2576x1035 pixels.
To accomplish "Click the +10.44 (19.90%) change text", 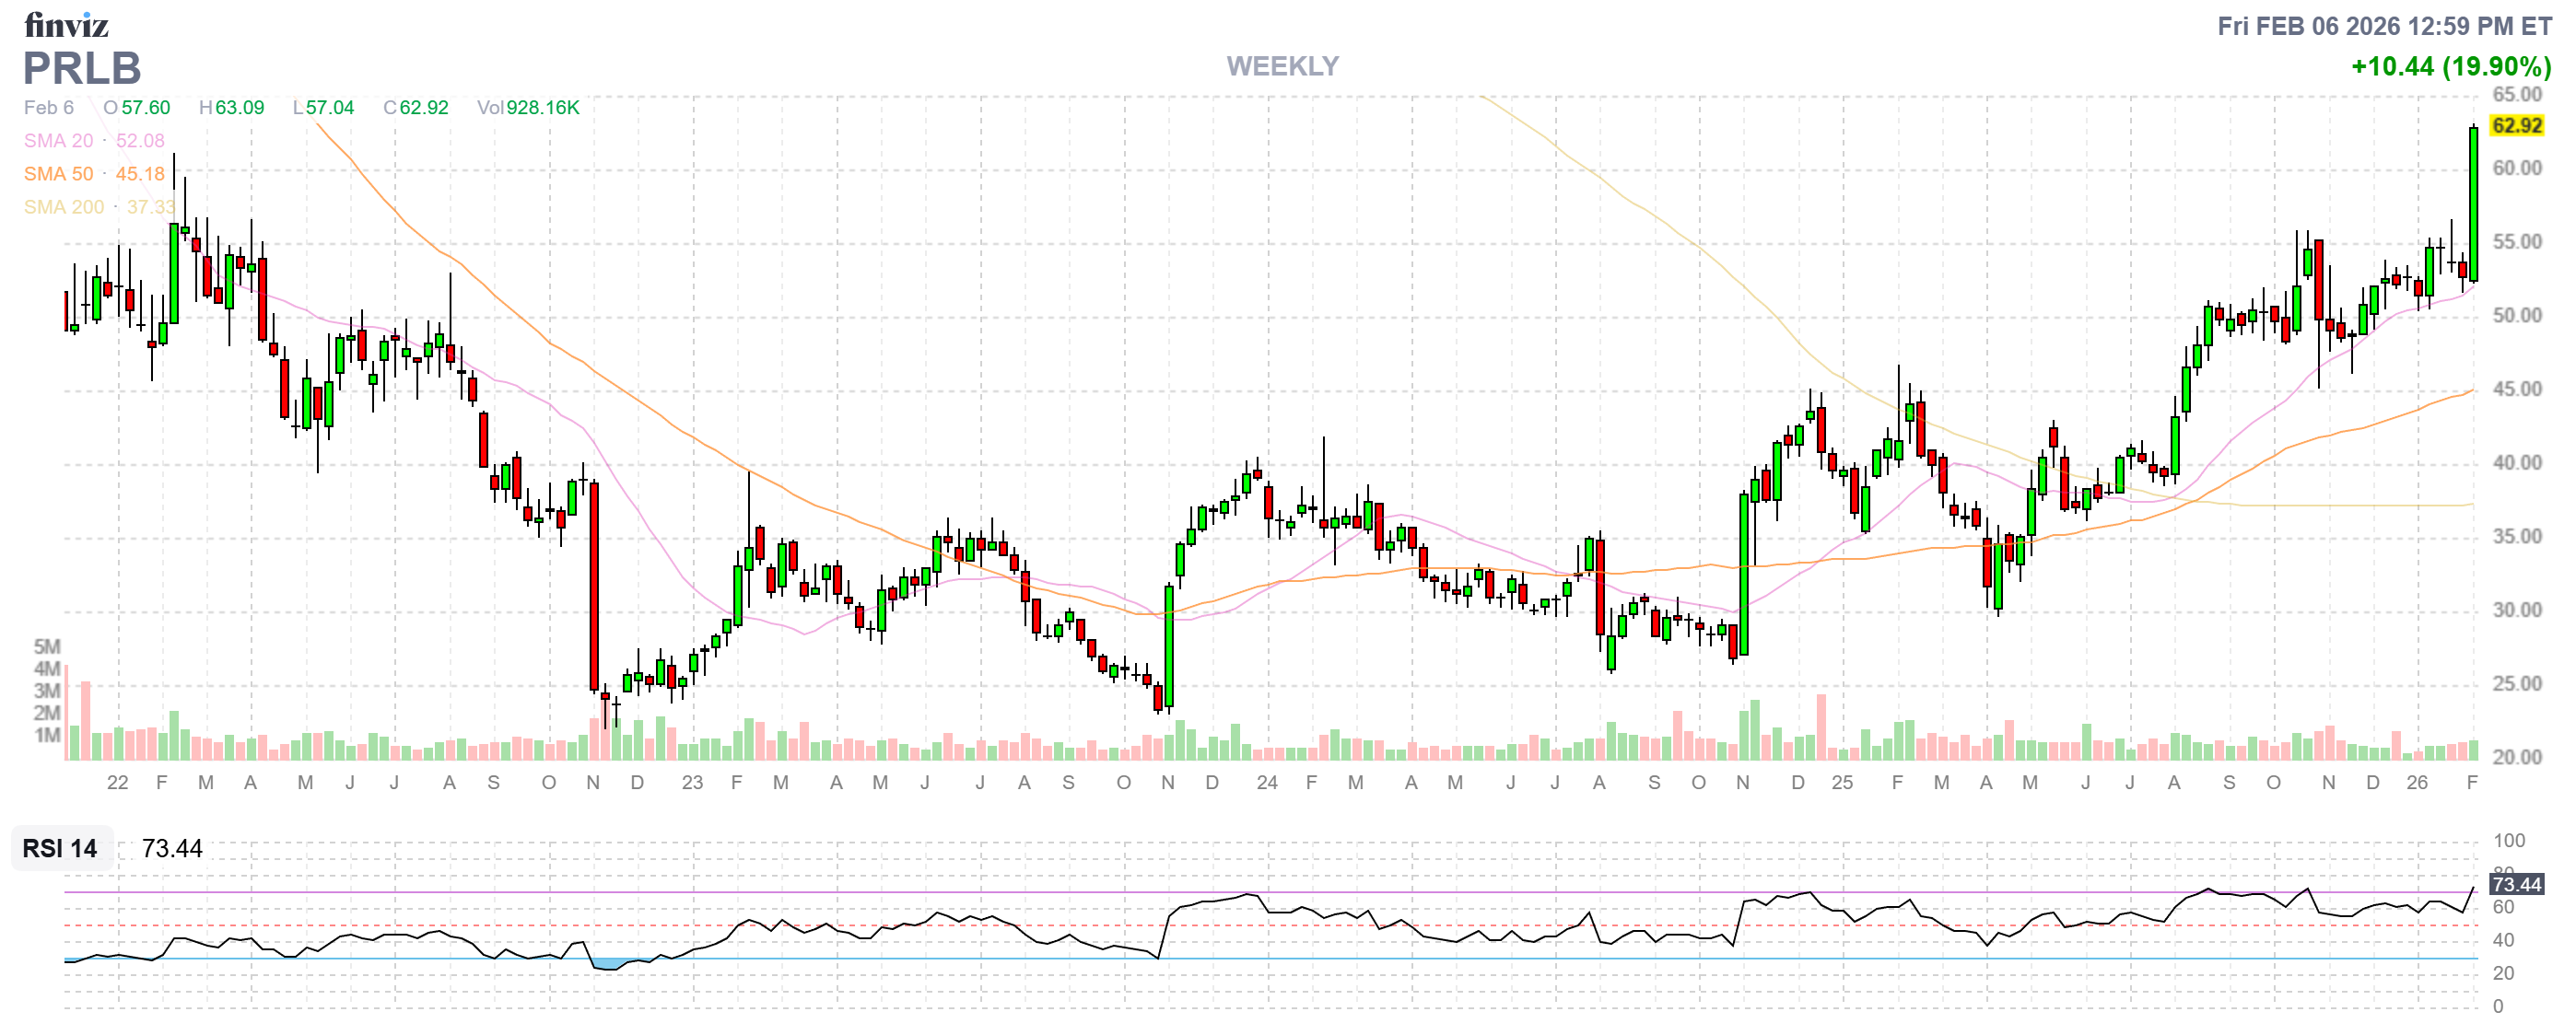I will (2450, 66).
